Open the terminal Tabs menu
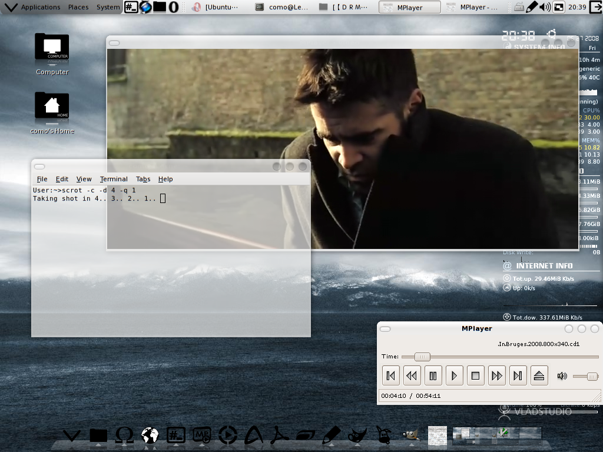The height and width of the screenshot is (452, 603). point(143,179)
